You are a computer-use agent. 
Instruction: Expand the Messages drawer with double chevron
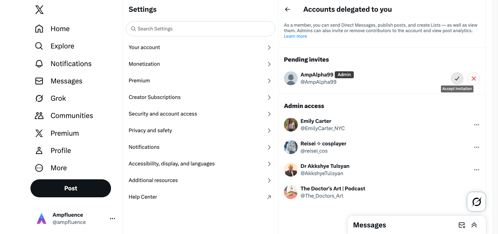coord(474,225)
